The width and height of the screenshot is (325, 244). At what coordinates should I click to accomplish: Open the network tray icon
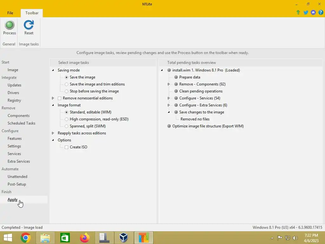click(287, 238)
